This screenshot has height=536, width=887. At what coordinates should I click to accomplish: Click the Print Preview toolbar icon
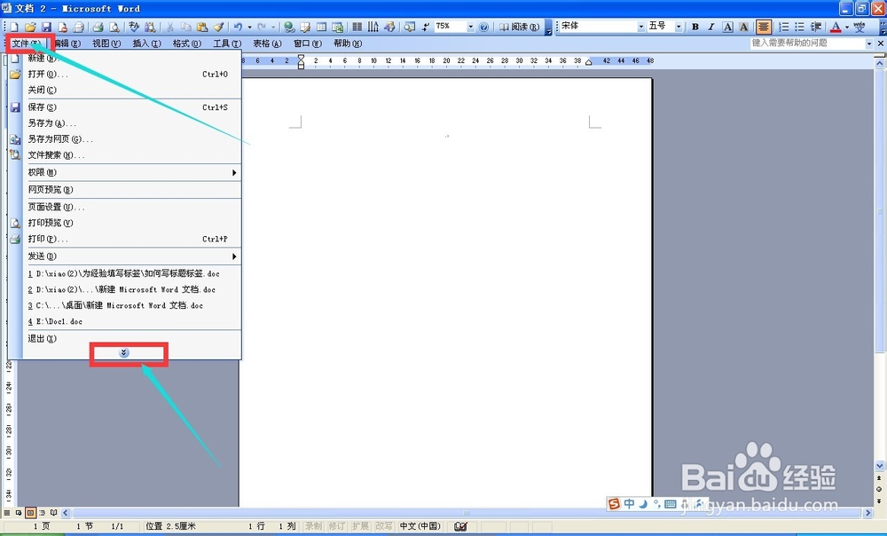[114, 27]
